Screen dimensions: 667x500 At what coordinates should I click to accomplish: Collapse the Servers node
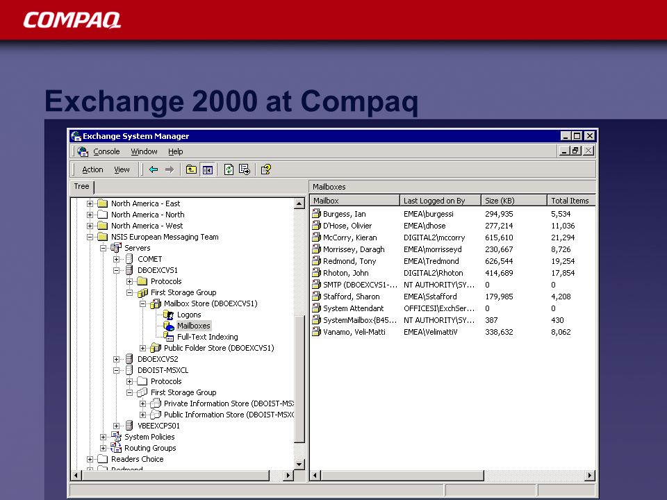coord(103,248)
